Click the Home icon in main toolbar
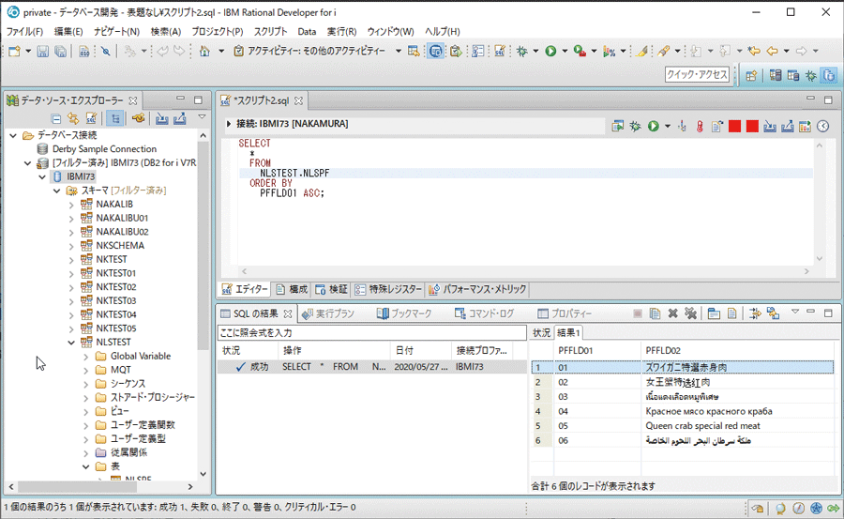Screen dimensions: 844x519 (204, 51)
